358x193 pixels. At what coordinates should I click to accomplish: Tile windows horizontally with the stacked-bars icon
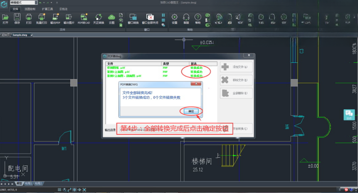point(163,20)
